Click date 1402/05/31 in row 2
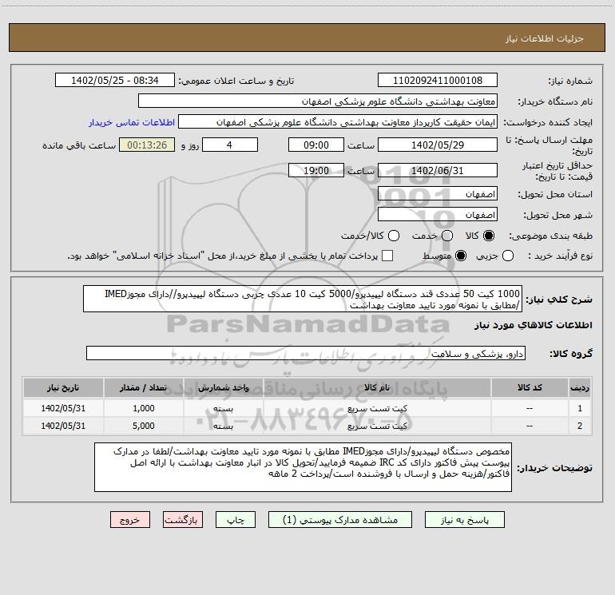The height and width of the screenshot is (595, 615). point(63,426)
